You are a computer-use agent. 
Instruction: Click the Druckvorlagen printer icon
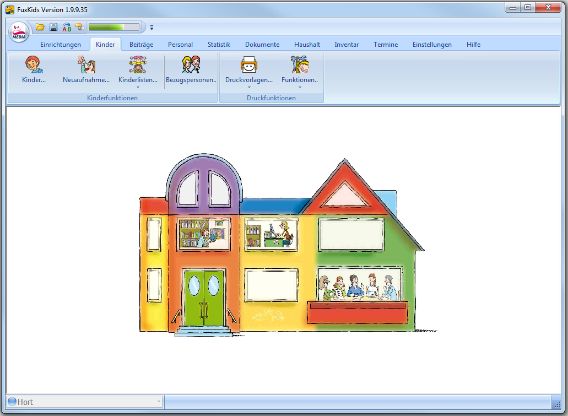[x=249, y=64]
